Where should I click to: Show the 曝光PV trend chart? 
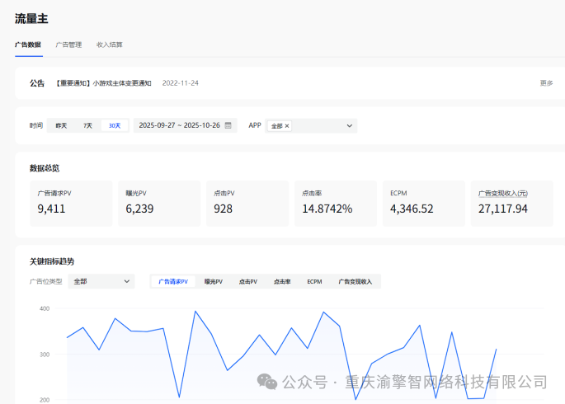[x=214, y=281]
